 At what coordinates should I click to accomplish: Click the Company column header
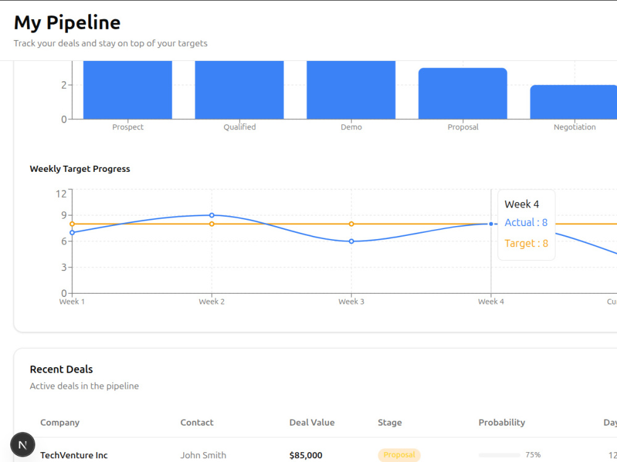click(60, 423)
